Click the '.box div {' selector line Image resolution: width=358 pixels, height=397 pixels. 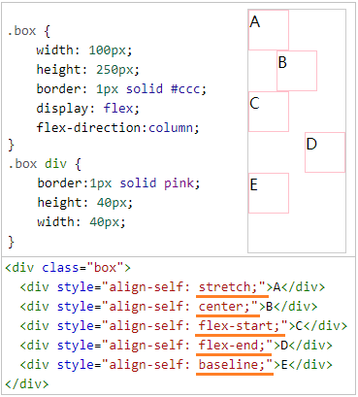point(45,164)
